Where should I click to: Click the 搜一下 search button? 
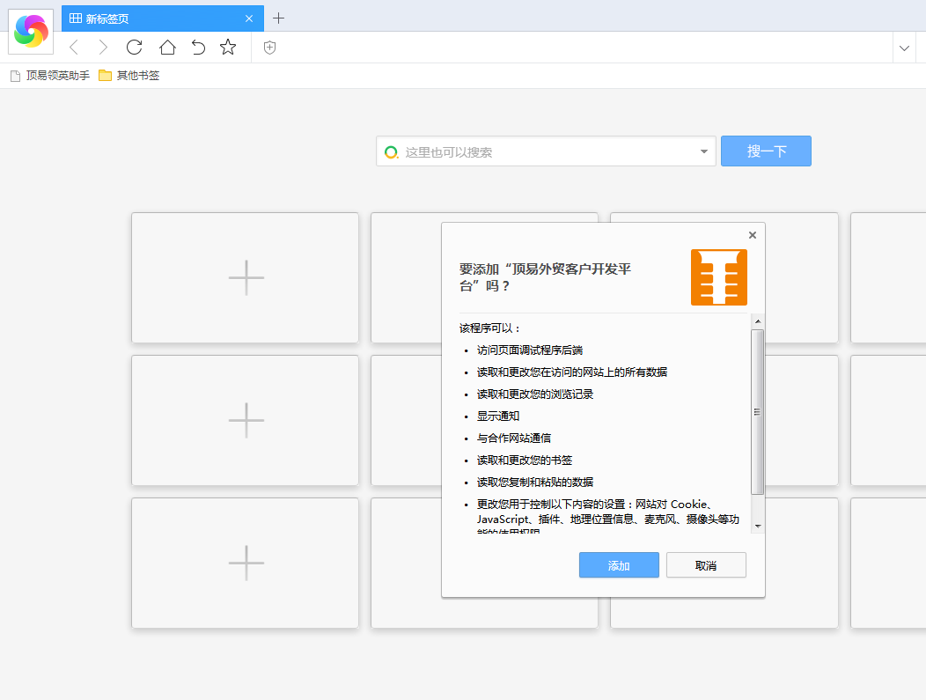[x=766, y=151]
